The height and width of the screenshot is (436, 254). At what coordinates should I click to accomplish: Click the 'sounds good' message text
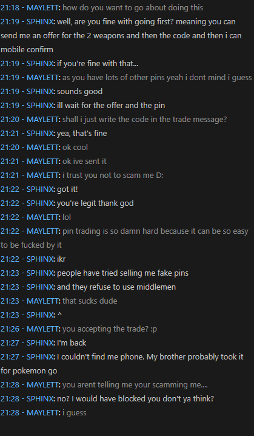(79, 92)
